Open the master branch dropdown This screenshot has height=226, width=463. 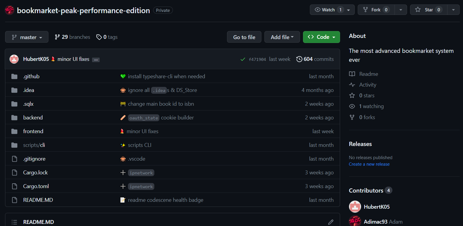pyautogui.click(x=27, y=37)
